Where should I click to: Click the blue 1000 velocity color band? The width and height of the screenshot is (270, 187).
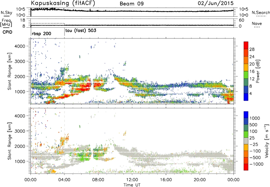(x=246, y=115)
